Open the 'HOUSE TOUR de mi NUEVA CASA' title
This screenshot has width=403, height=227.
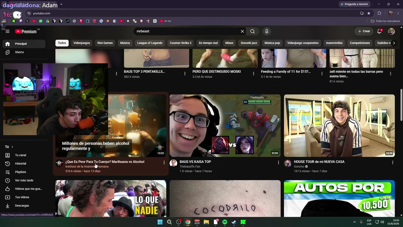click(x=319, y=162)
